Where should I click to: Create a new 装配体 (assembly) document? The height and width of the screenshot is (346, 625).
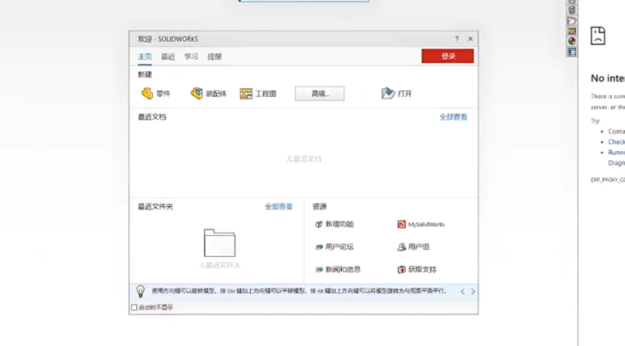[x=208, y=94]
